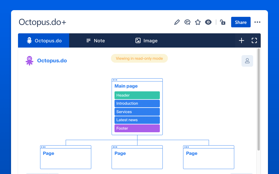Enter fullscreen mode
279x174 pixels.
254,41
